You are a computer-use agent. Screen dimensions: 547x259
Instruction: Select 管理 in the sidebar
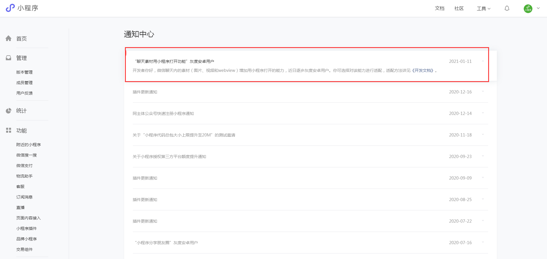point(22,58)
